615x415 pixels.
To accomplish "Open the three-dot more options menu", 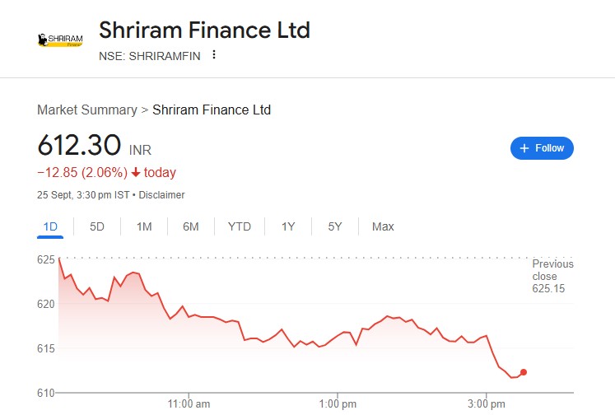I will pos(214,55).
